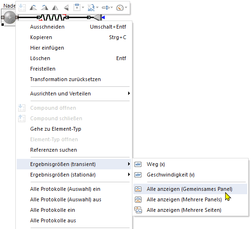Open dropdown arrow beside the abc icon
This screenshot has width=251, height=229.
(x=98, y=7)
